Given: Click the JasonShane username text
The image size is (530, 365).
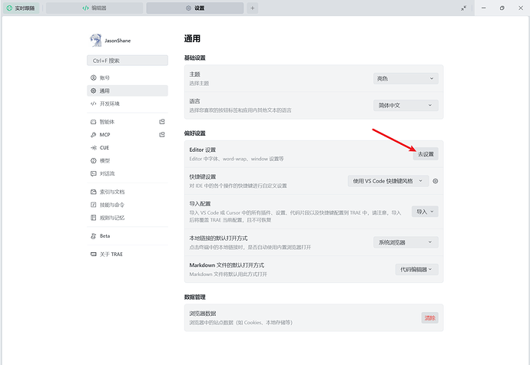Looking at the screenshot, I should point(118,41).
